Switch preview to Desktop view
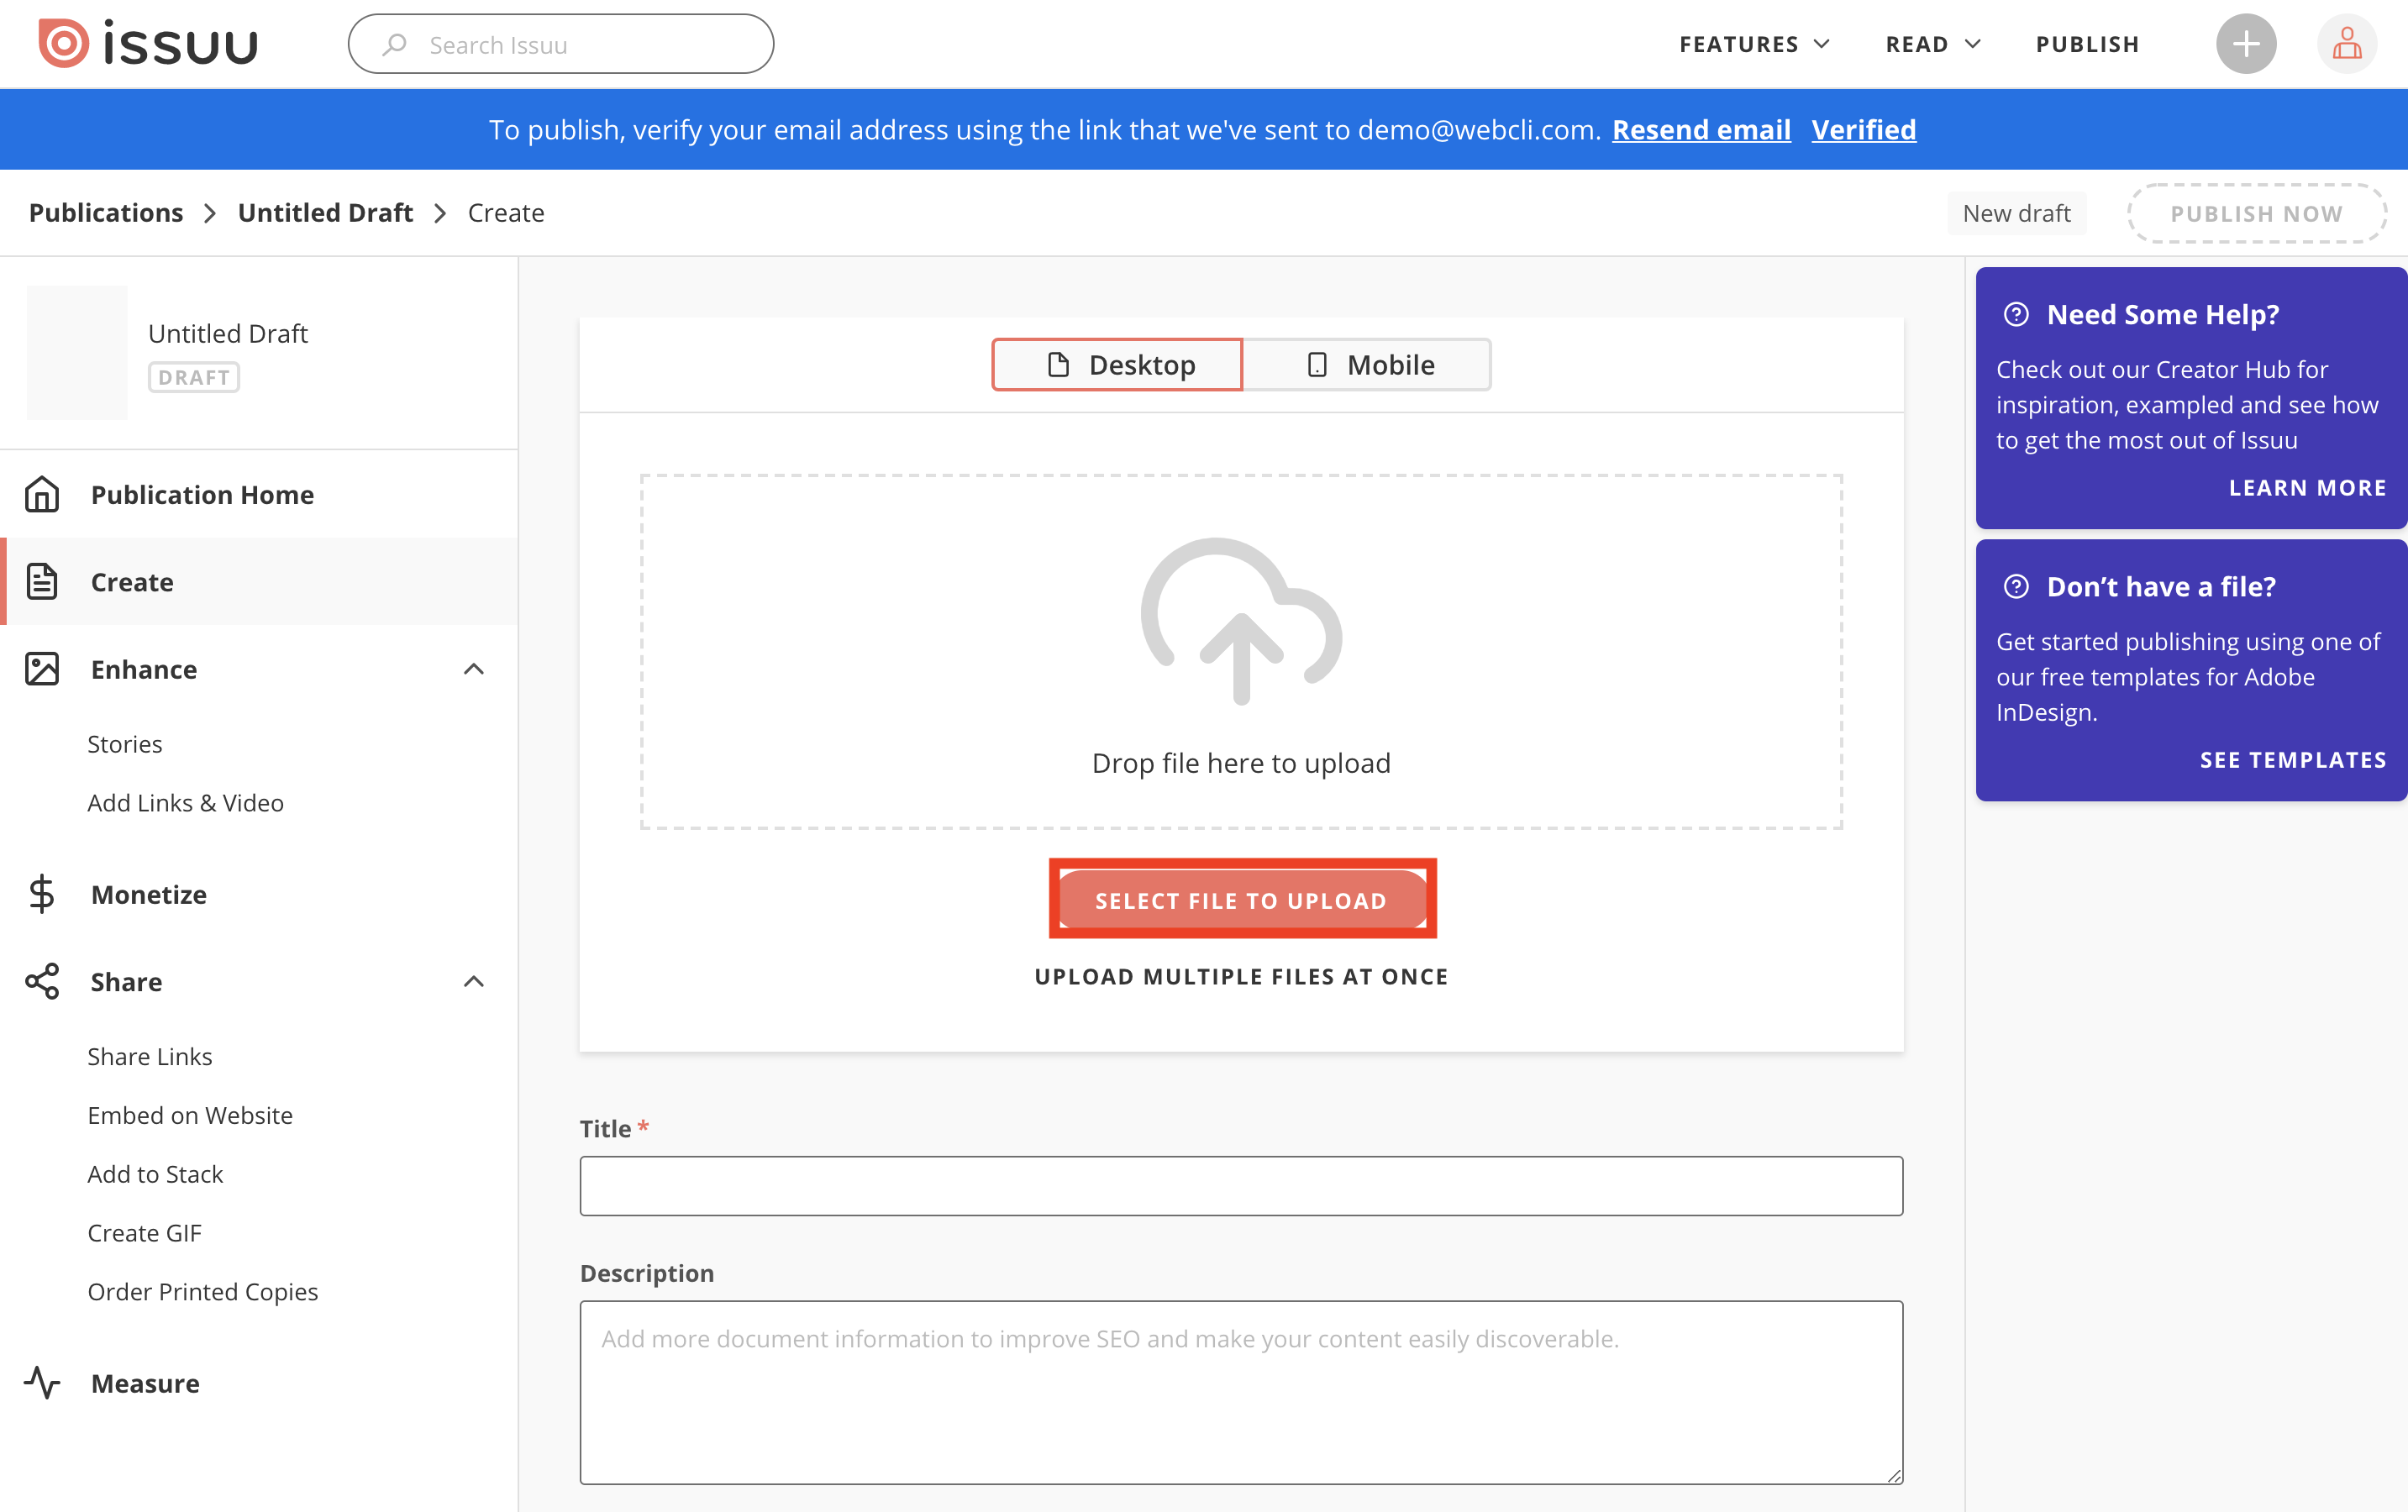Image resolution: width=2408 pixels, height=1512 pixels. pyautogui.click(x=1117, y=365)
